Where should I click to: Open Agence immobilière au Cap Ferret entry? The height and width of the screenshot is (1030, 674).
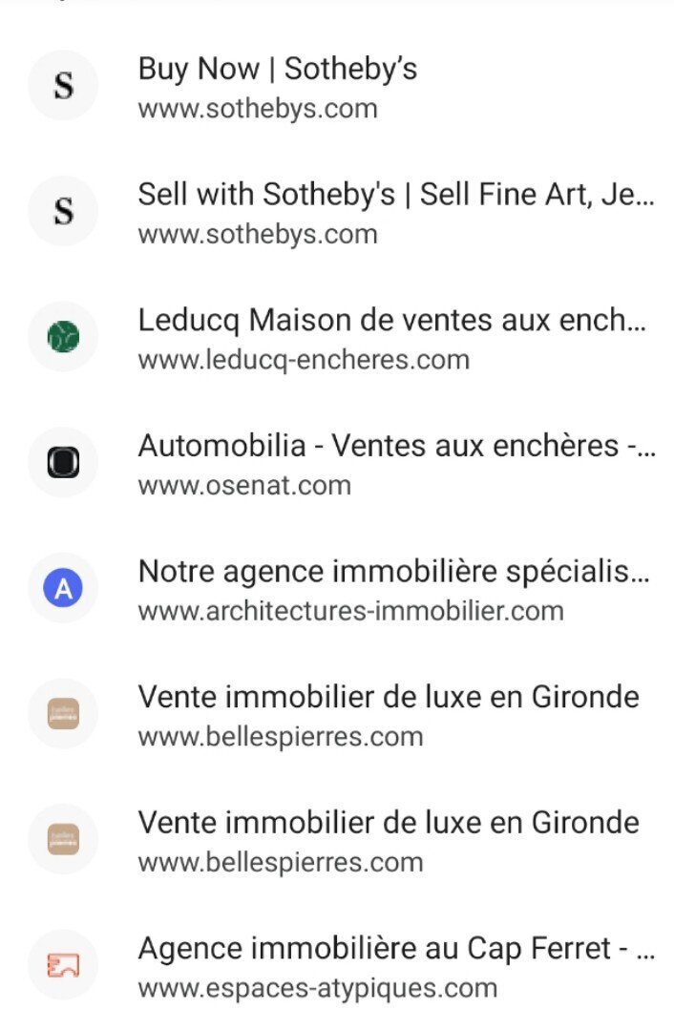point(337,965)
